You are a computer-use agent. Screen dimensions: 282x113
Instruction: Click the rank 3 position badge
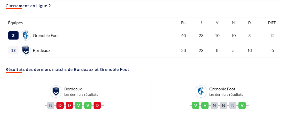13,35
